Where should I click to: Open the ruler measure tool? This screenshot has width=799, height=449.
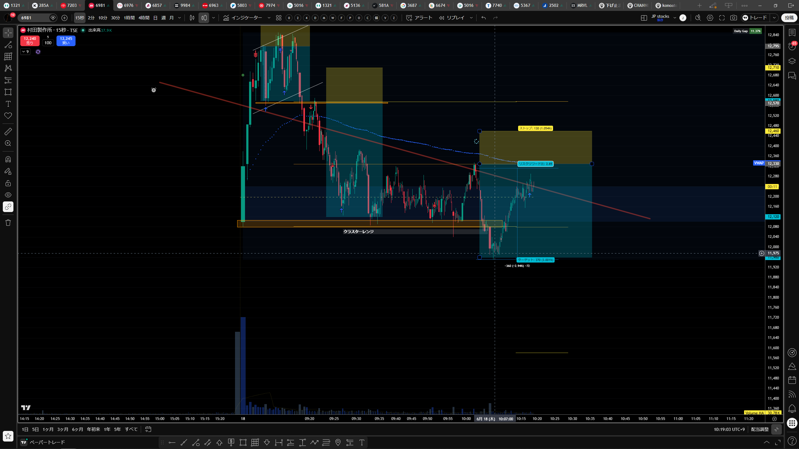click(8, 132)
